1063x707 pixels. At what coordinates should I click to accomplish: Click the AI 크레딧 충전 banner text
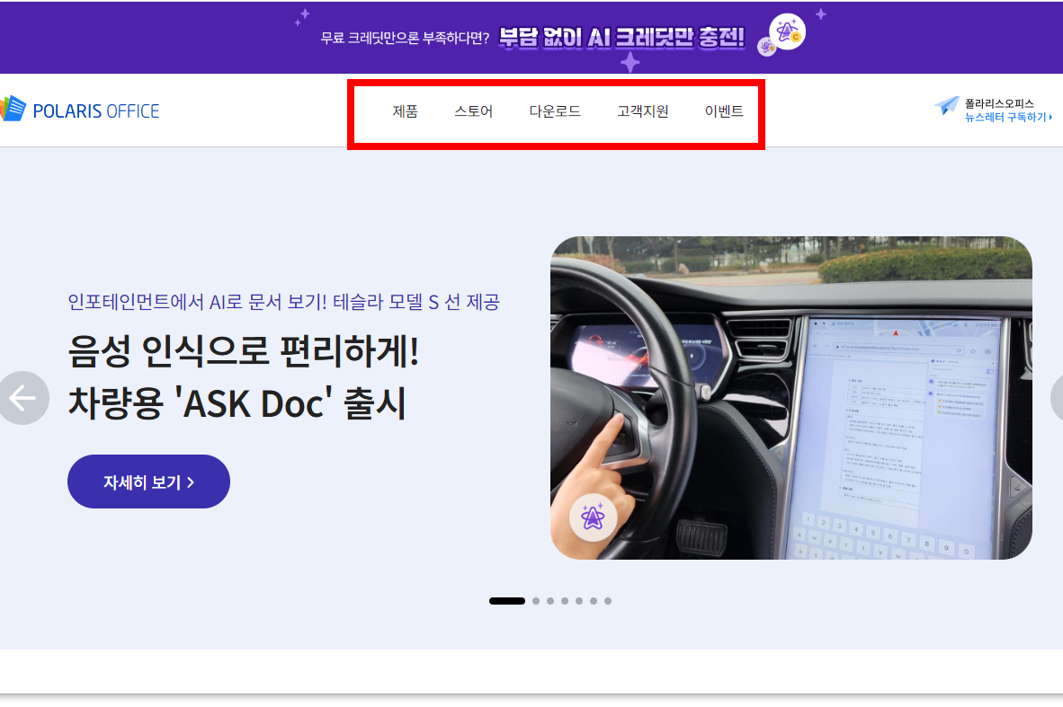tap(625, 39)
